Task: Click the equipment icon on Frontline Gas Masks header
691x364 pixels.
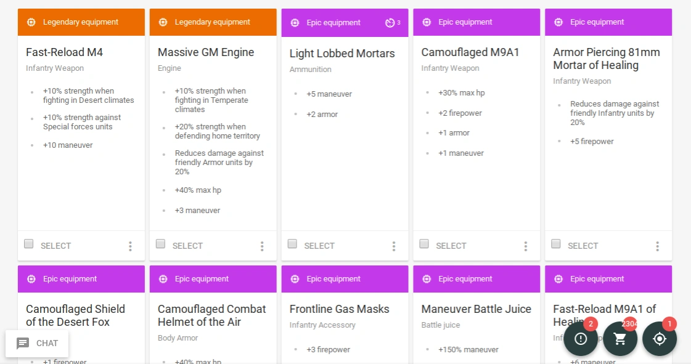Action: click(295, 279)
